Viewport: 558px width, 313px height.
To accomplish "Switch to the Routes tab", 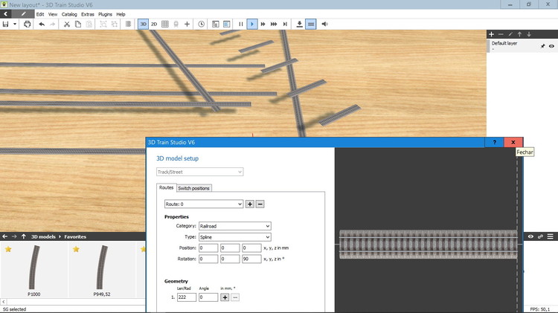I will click(166, 187).
